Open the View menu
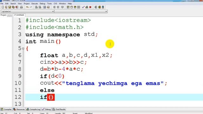Viewport: 203px width, 114px height. point(20,3)
